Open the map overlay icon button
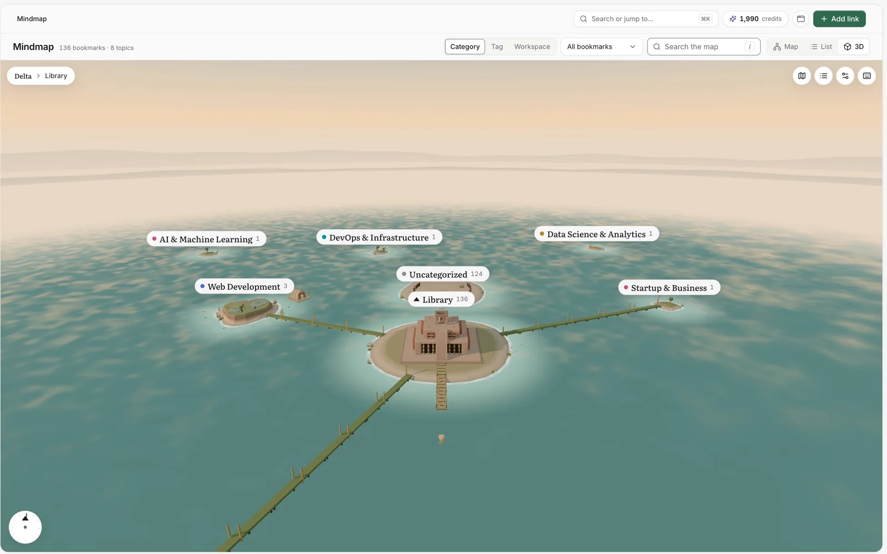Viewport: 887px width, 554px height. click(802, 76)
